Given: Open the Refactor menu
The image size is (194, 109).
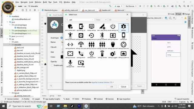Looking at the screenshot, I should [x=38, y=2].
